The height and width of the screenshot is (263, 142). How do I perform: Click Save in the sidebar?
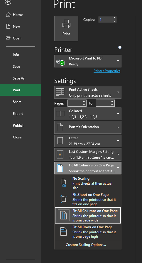21,67
